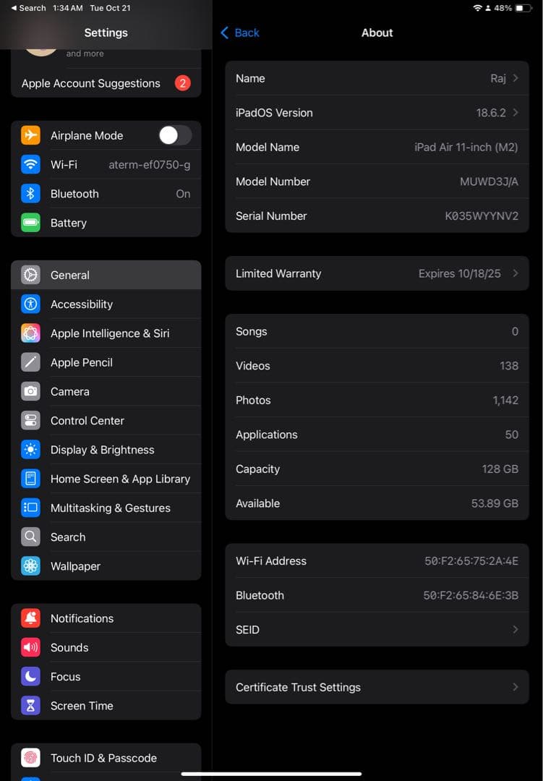
Task: Go Back to General settings
Action: coord(240,33)
